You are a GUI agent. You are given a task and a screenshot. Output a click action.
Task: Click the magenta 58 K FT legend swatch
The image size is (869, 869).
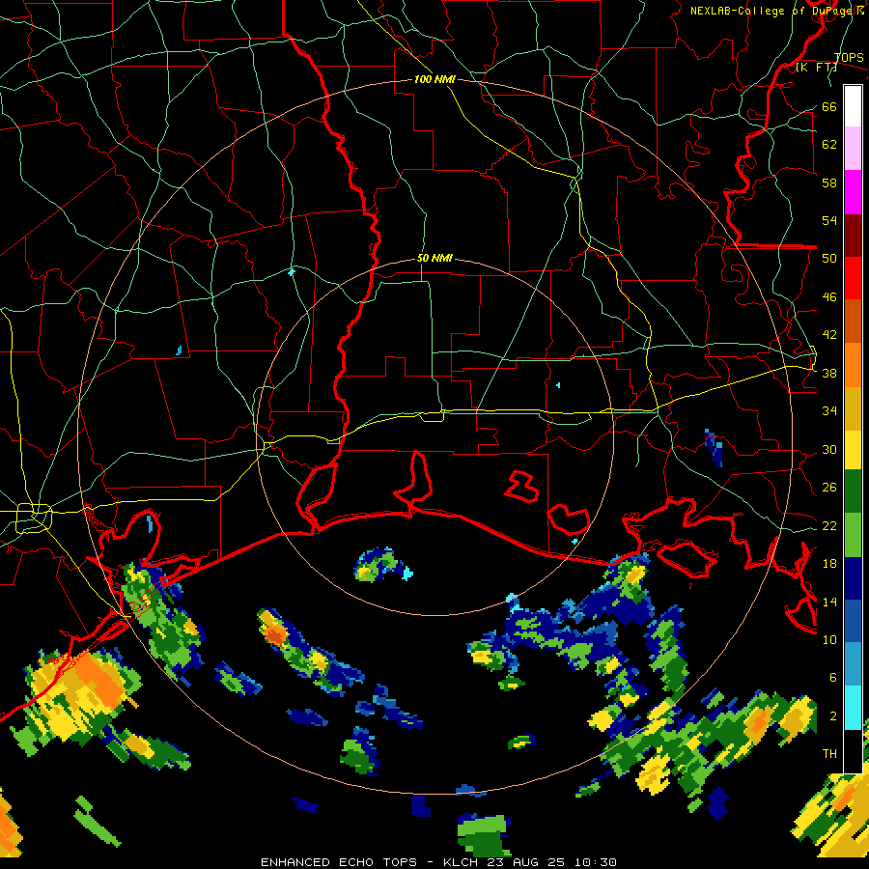pos(853,192)
